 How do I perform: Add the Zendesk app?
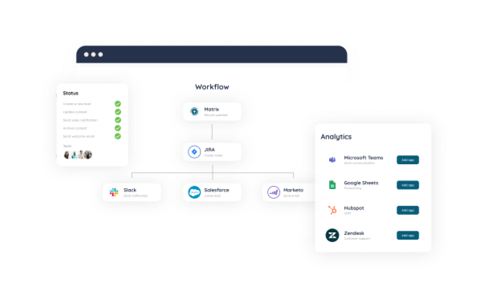(x=408, y=235)
